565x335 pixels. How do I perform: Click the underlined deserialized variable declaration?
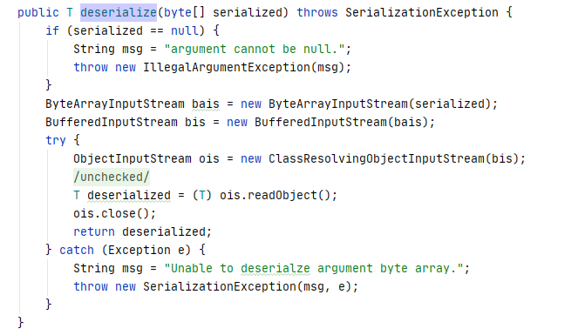tap(129, 195)
